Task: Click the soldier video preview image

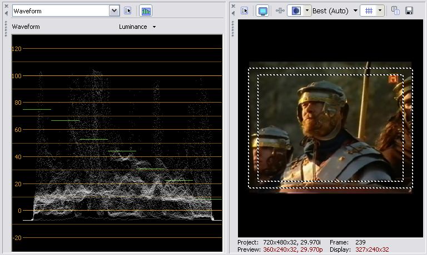Action: click(331, 127)
